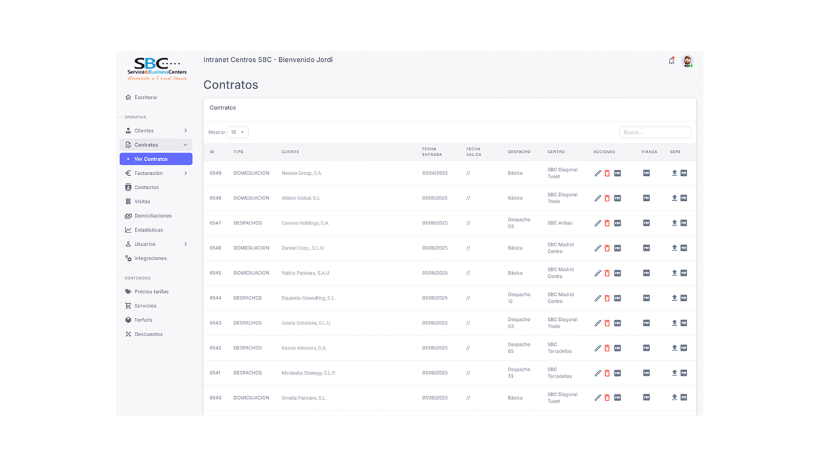The image size is (820, 461).
Task: Upload SEPA file for contract 6545
Action: 674,273
